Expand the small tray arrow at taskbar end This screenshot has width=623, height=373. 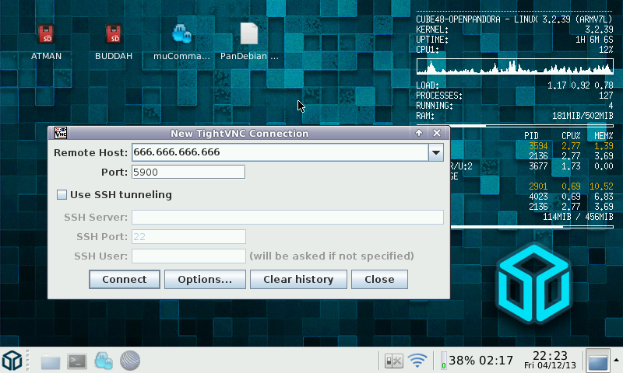[616, 361]
